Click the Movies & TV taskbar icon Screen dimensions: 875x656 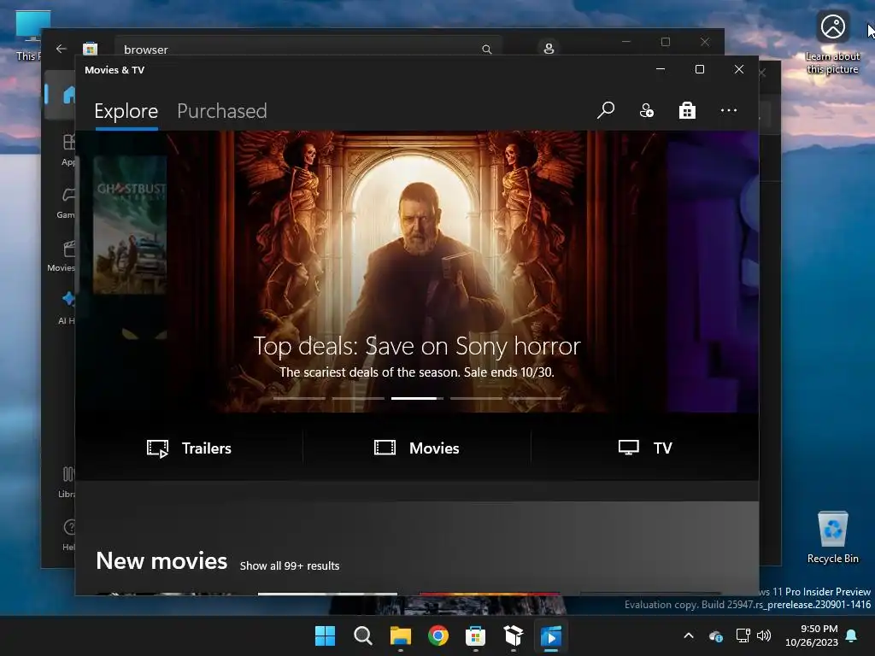(x=551, y=635)
